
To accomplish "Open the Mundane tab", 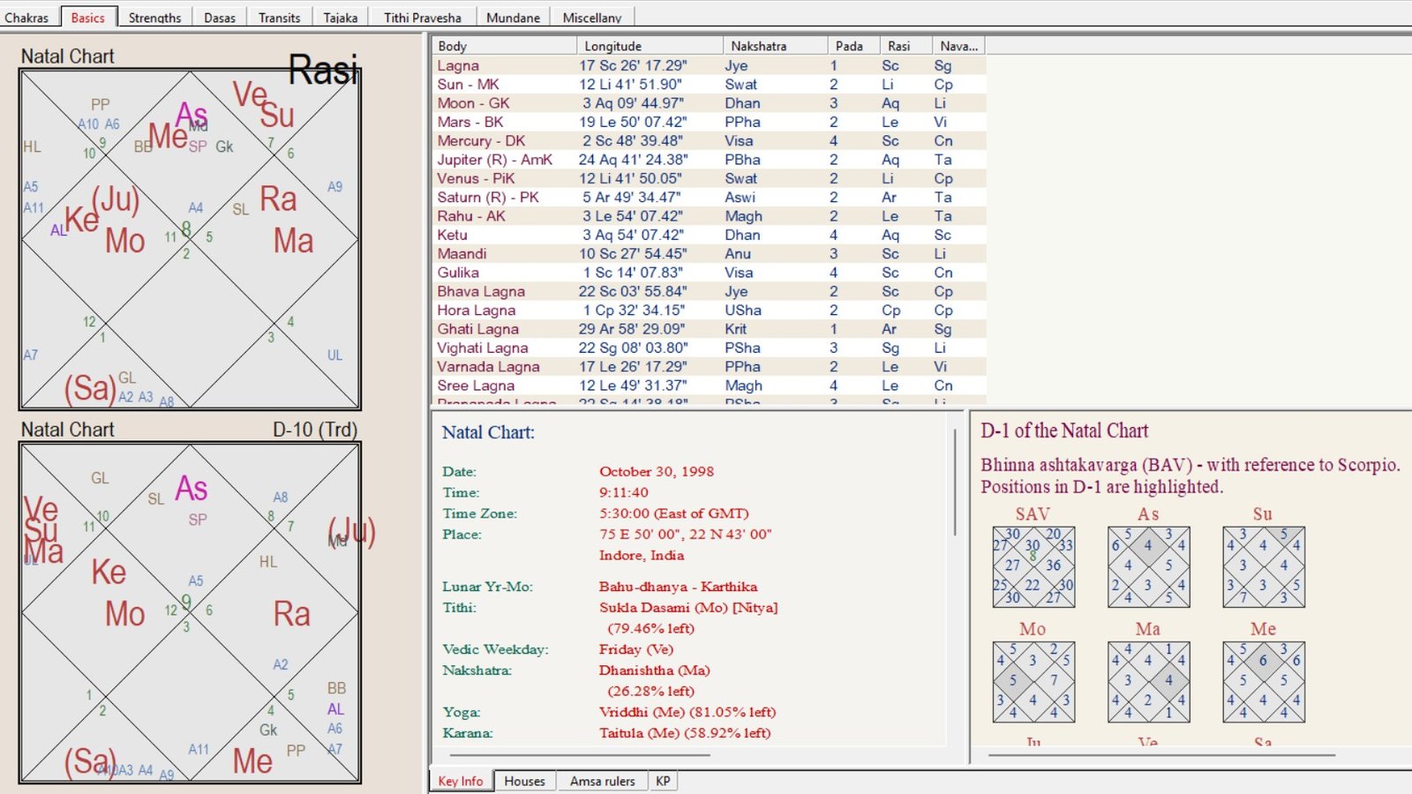I will click(x=513, y=18).
